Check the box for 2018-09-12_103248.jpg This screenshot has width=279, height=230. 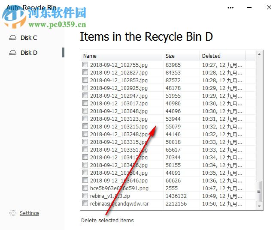click(x=85, y=134)
